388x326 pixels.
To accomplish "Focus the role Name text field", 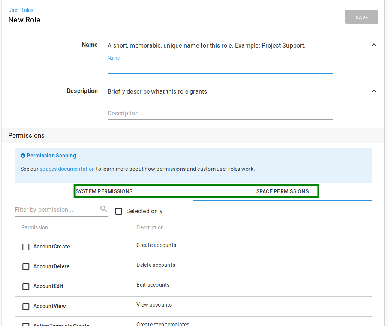I will (x=220, y=67).
